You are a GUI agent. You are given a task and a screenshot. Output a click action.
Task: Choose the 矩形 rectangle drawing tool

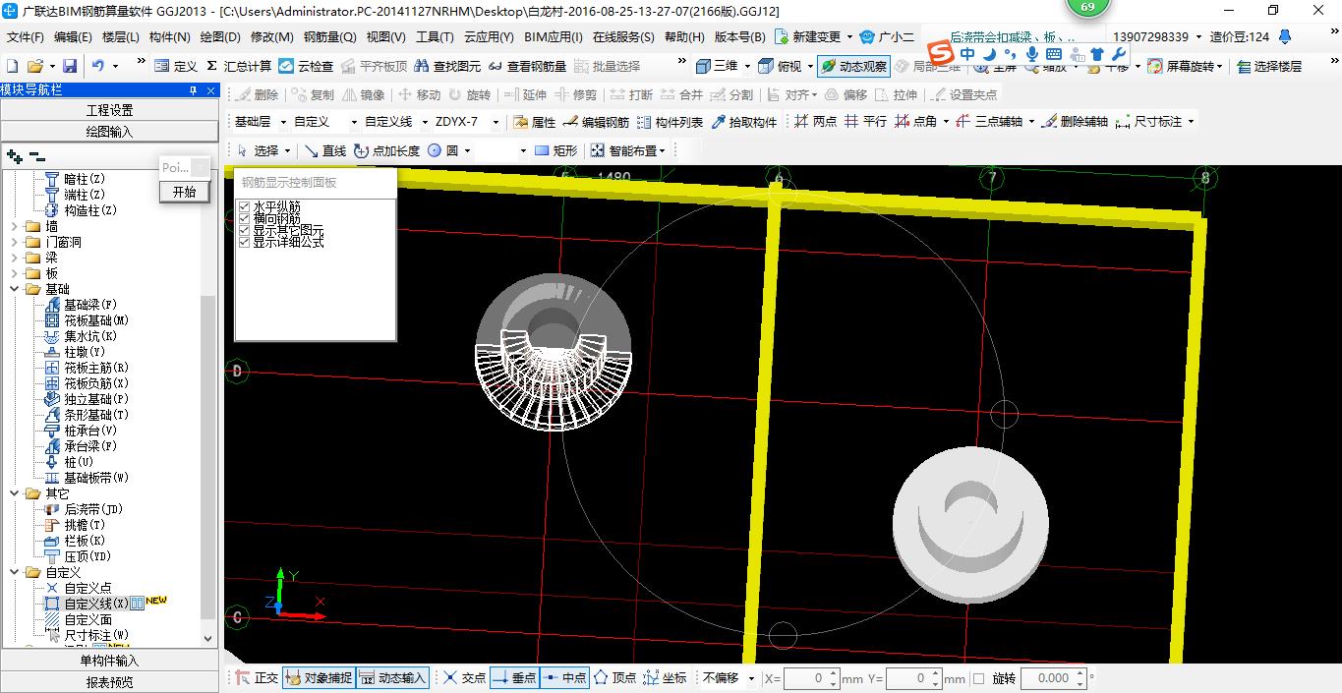click(555, 150)
